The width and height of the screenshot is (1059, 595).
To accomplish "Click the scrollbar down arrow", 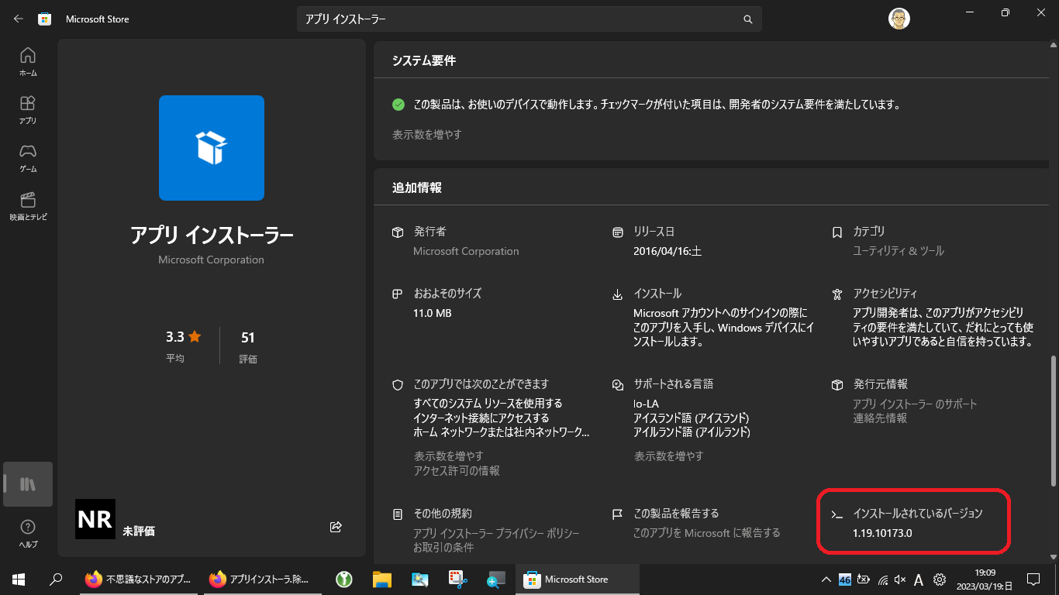I will pyautogui.click(x=1053, y=556).
